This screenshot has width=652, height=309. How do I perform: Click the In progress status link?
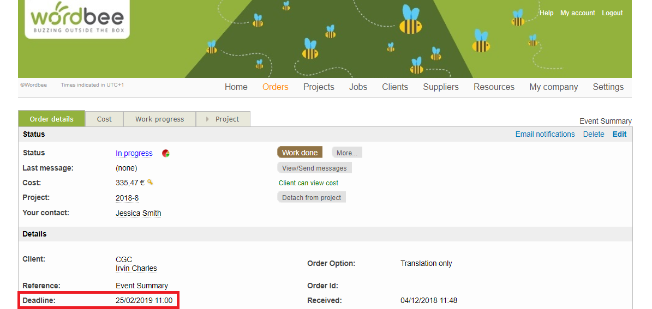coord(134,153)
